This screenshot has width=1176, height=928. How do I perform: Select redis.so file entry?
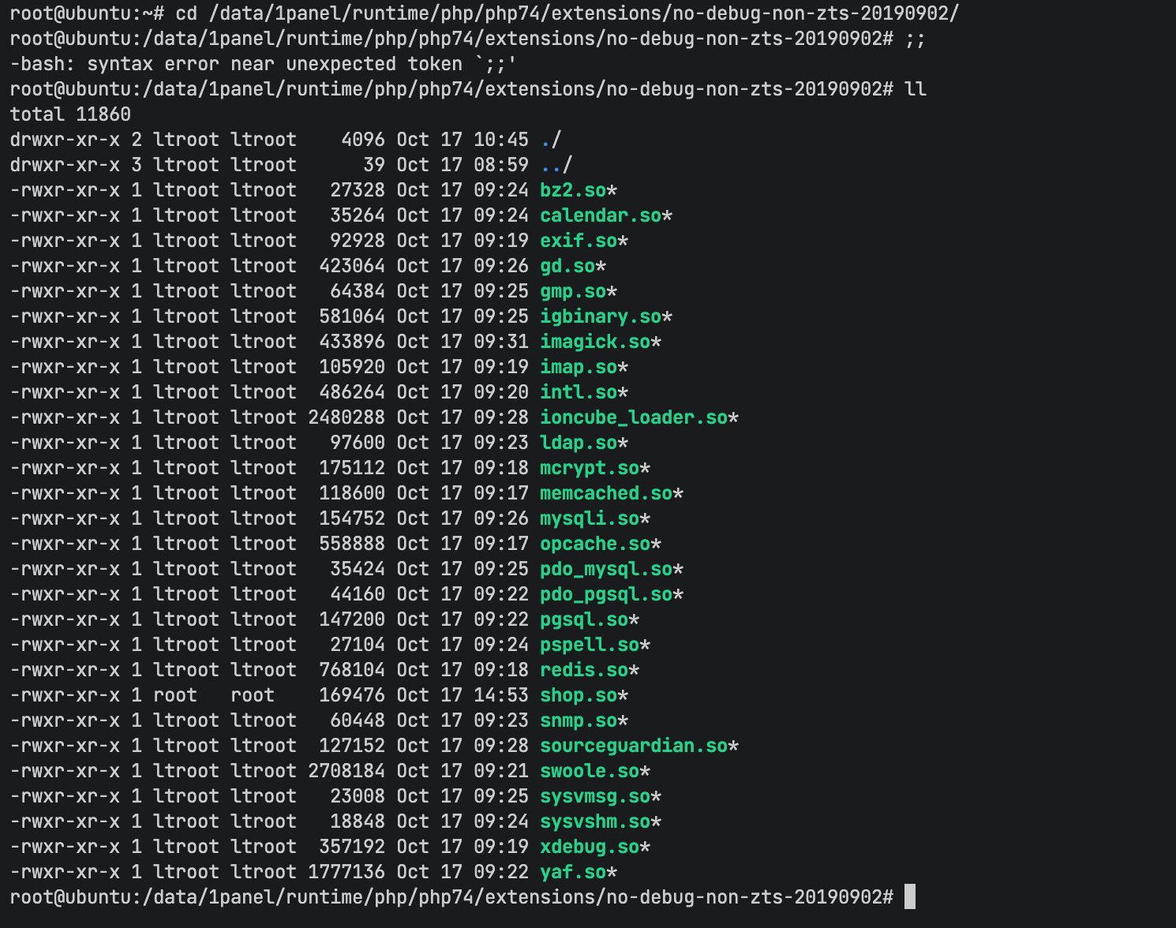coord(584,670)
